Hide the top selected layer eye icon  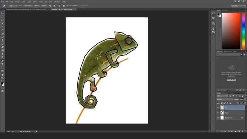(218, 108)
